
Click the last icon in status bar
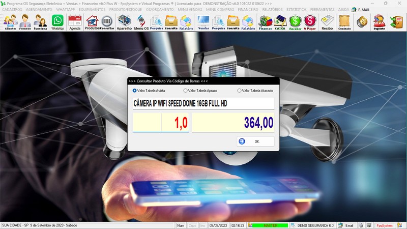pyautogui.click(x=399, y=225)
